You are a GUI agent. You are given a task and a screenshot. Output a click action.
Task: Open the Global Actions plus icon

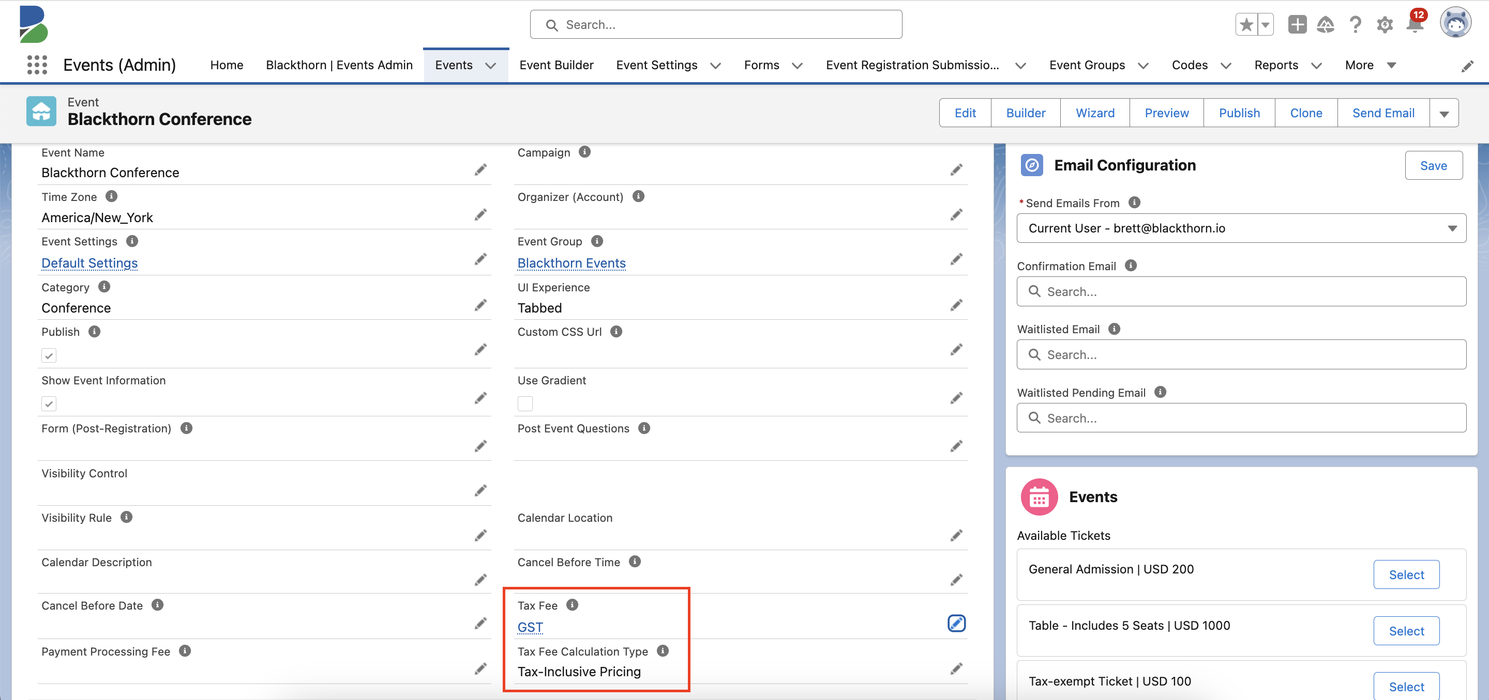(1297, 25)
